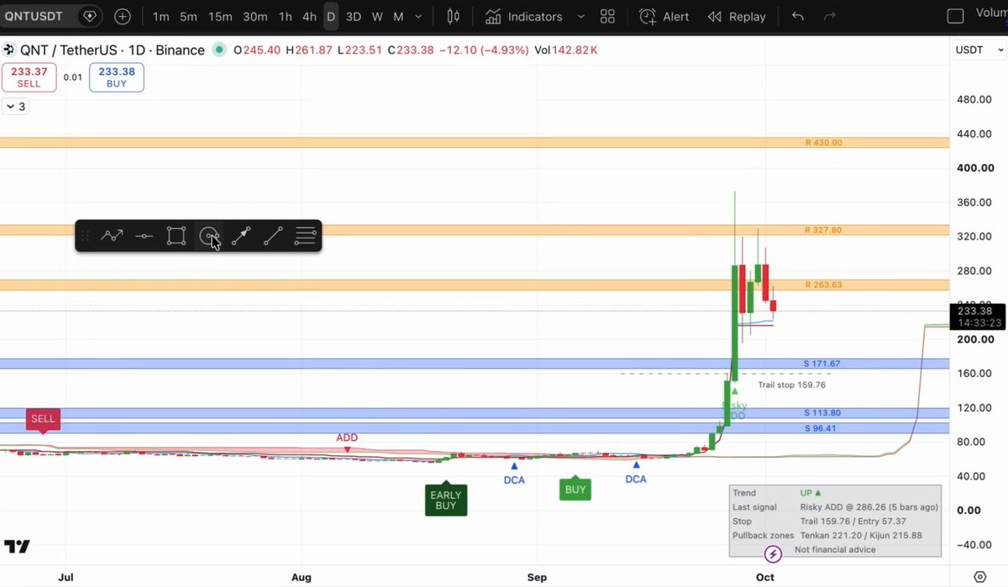Select the trend line drawing tool
This screenshot has width=1008, height=587.
[x=273, y=236]
